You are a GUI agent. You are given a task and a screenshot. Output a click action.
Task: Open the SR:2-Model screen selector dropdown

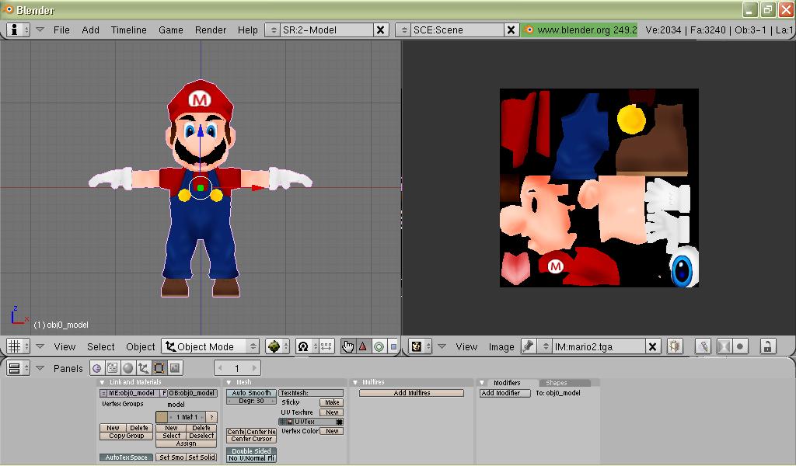point(272,30)
